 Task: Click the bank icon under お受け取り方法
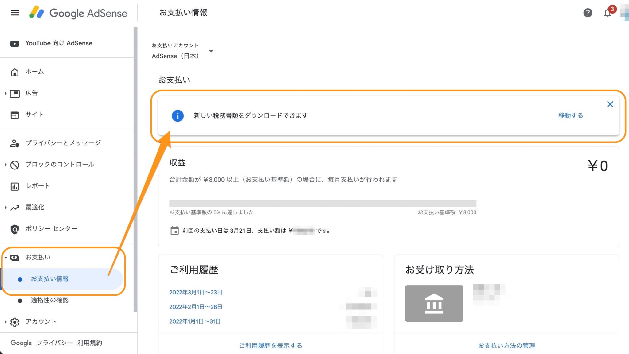point(434,303)
